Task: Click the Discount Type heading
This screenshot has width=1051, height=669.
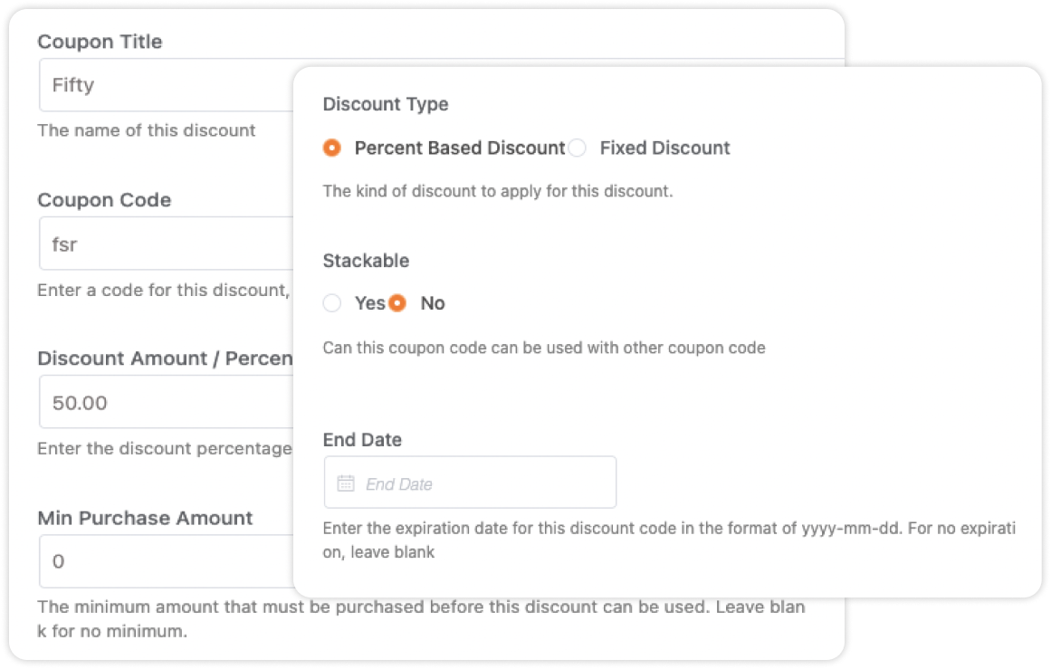Action: point(386,104)
